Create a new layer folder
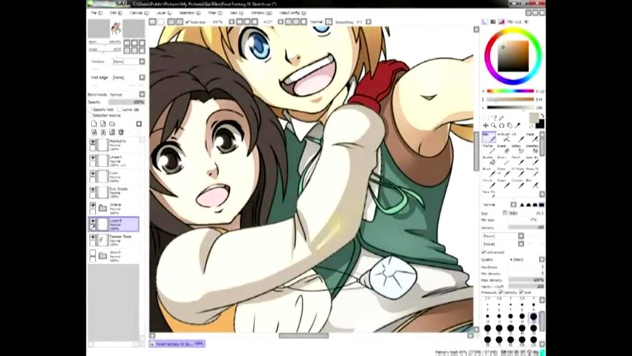Image resolution: width=632 pixels, height=356 pixels. tap(112, 124)
